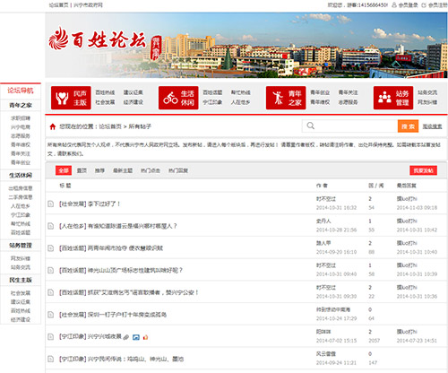Image resolution: width=448 pixels, height=373 pixels.
Task: Open 兴宁电商 in the 论坛导航 sidebar
Action: coord(21,127)
